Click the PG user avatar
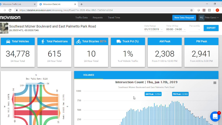 (x=201, y=18)
